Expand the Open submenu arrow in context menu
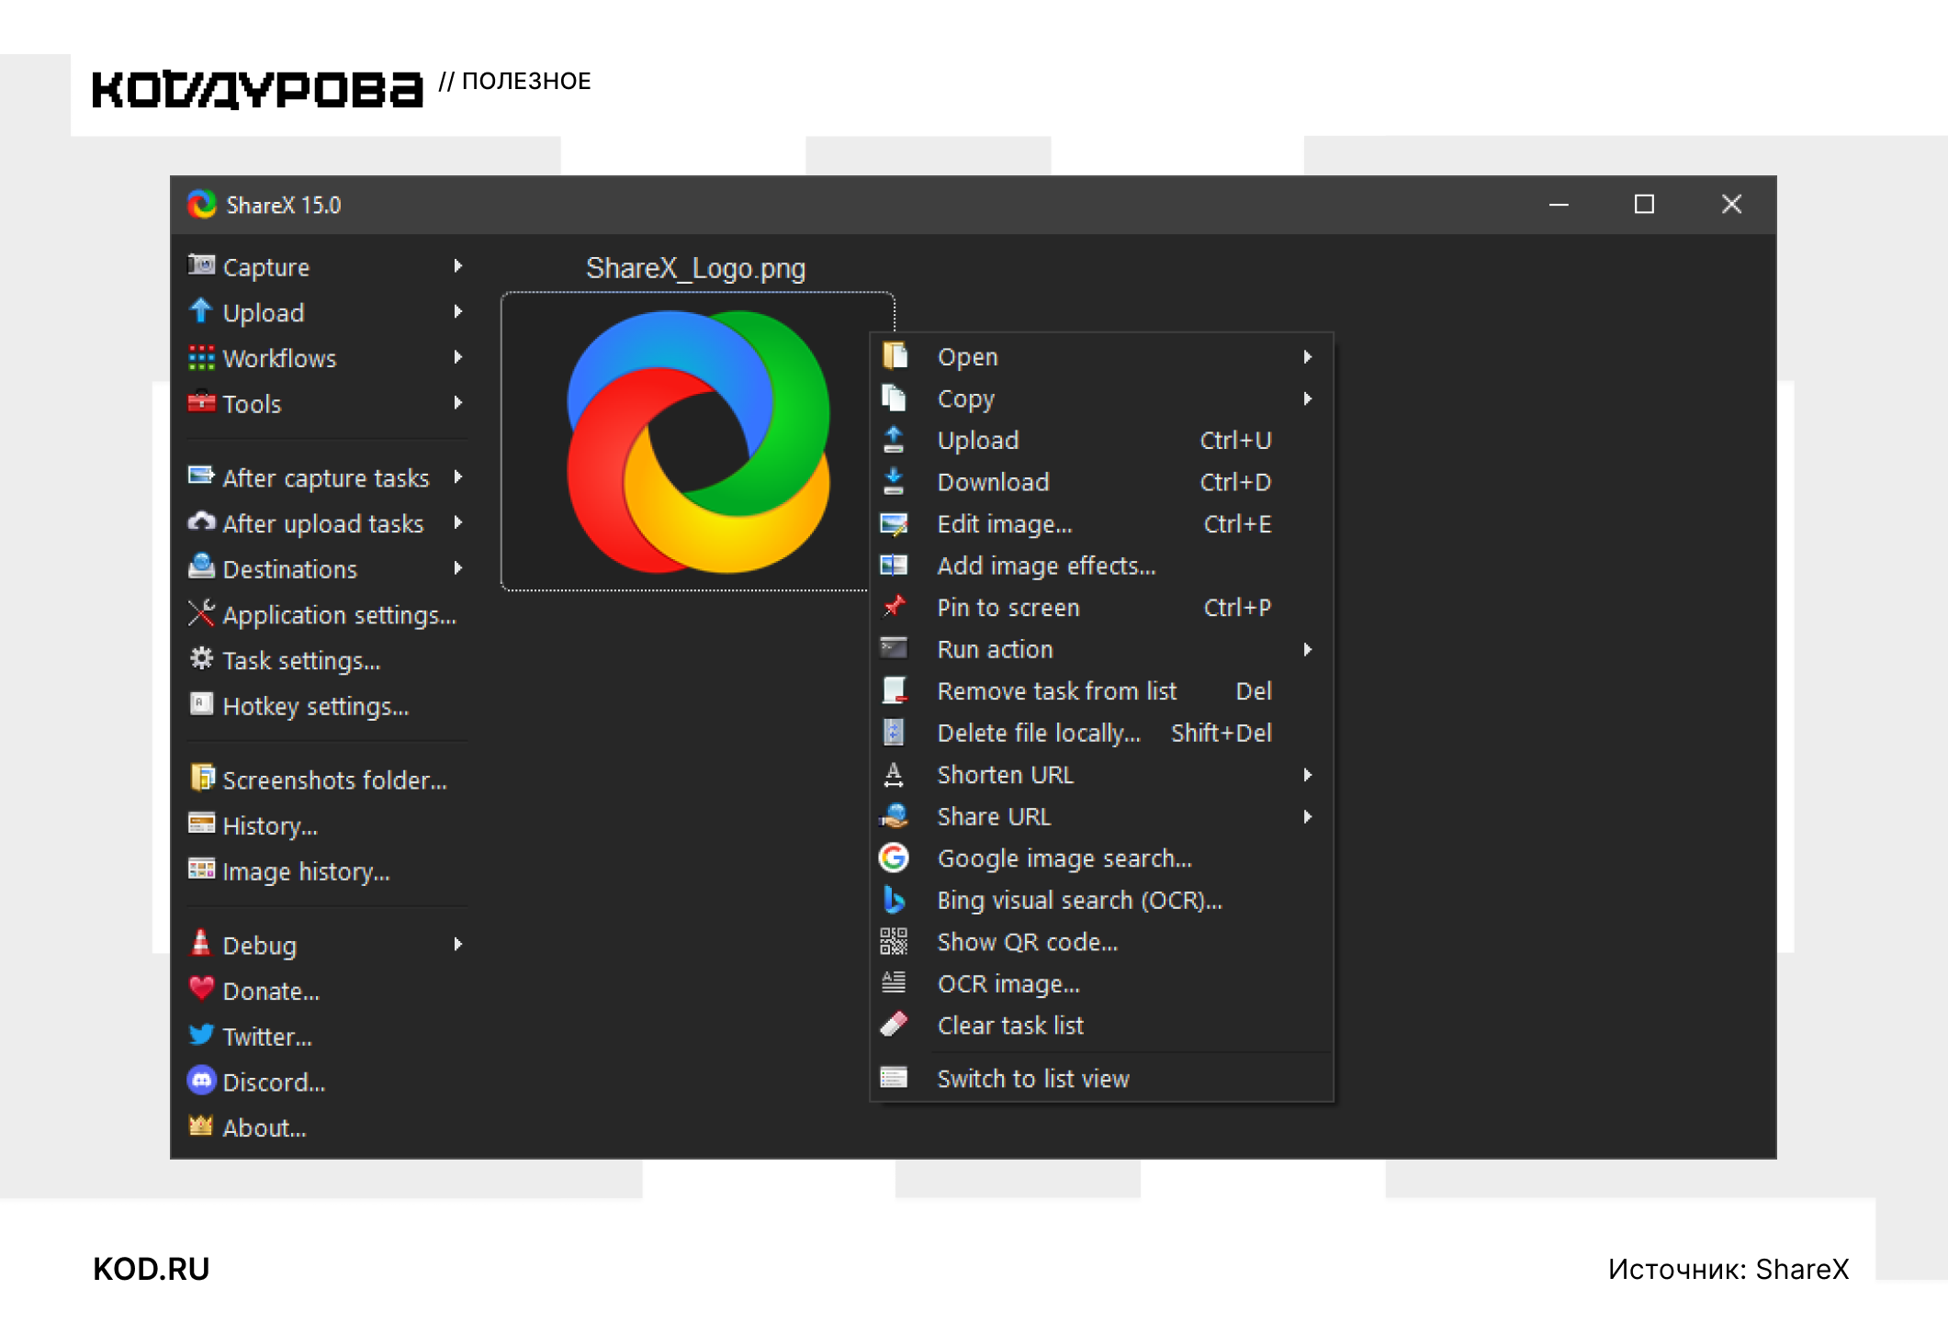The height and width of the screenshot is (1334, 1948). click(x=1308, y=356)
